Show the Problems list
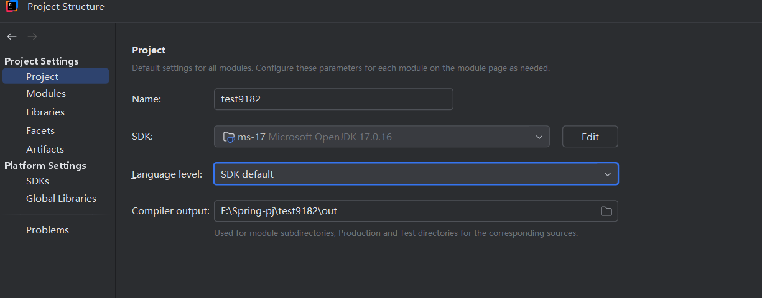Screen dimensions: 762x298 tap(47, 230)
